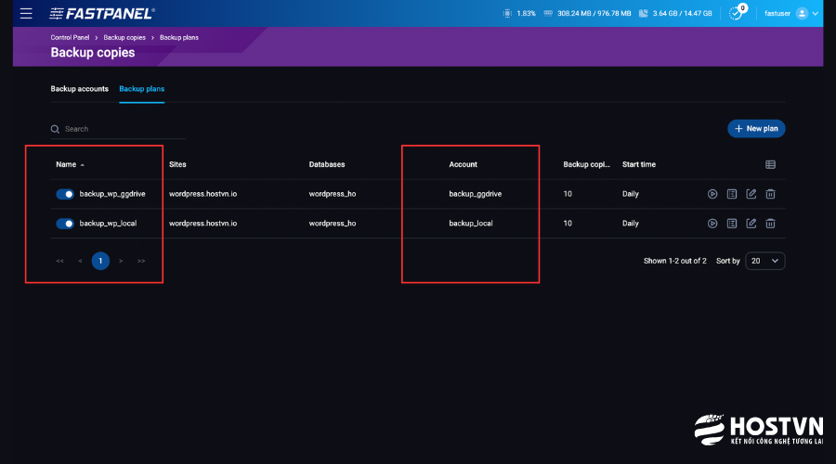Open the table column settings icon
The width and height of the screenshot is (836, 464).
(770, 164)
